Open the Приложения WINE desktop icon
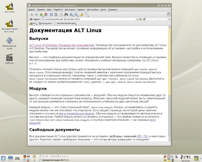Viewport: 202px width, 162px height. [x=9, y=43]
